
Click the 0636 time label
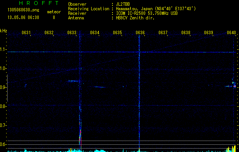(x=140, y=33)
